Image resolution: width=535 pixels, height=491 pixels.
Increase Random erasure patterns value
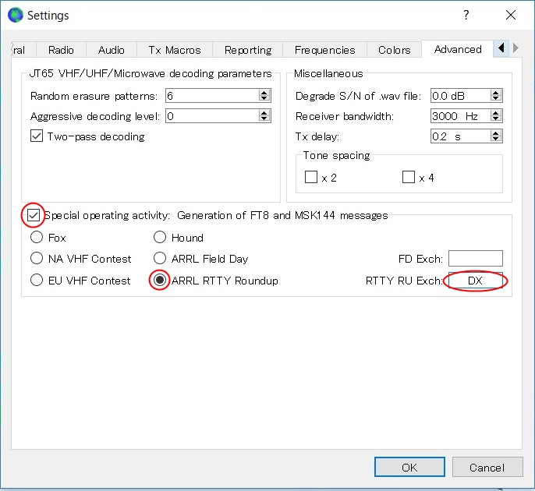pyautogui.click(x=264, y=93)
